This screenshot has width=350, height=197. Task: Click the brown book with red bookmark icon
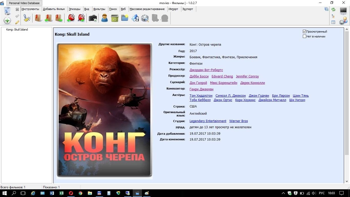click(38, 18)
